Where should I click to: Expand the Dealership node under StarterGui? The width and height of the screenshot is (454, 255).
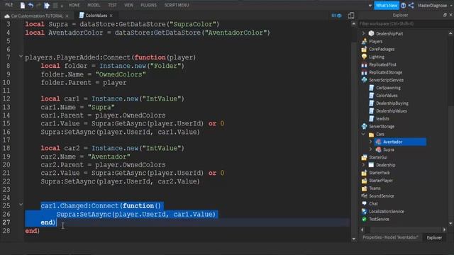coord(363,165)
